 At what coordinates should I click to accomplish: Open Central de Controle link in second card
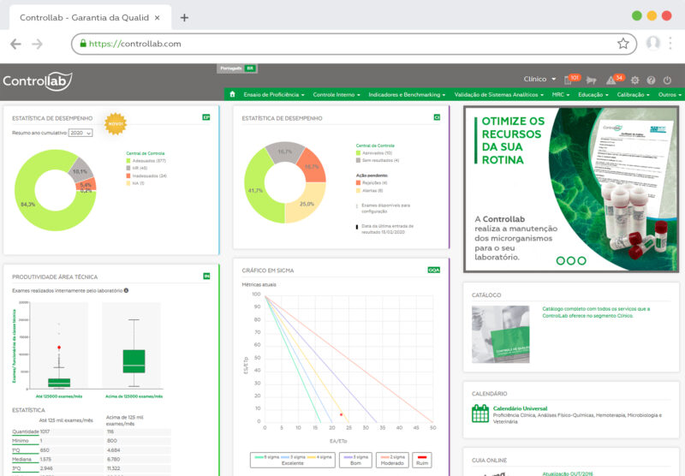pos(375,146)
